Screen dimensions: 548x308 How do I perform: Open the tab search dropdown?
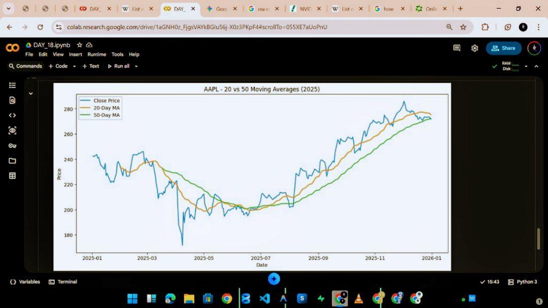coord(9,9)
